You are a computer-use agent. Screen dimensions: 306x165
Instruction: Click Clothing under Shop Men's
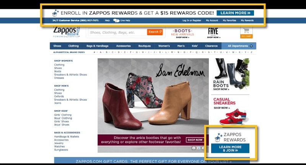coord(59,90)
